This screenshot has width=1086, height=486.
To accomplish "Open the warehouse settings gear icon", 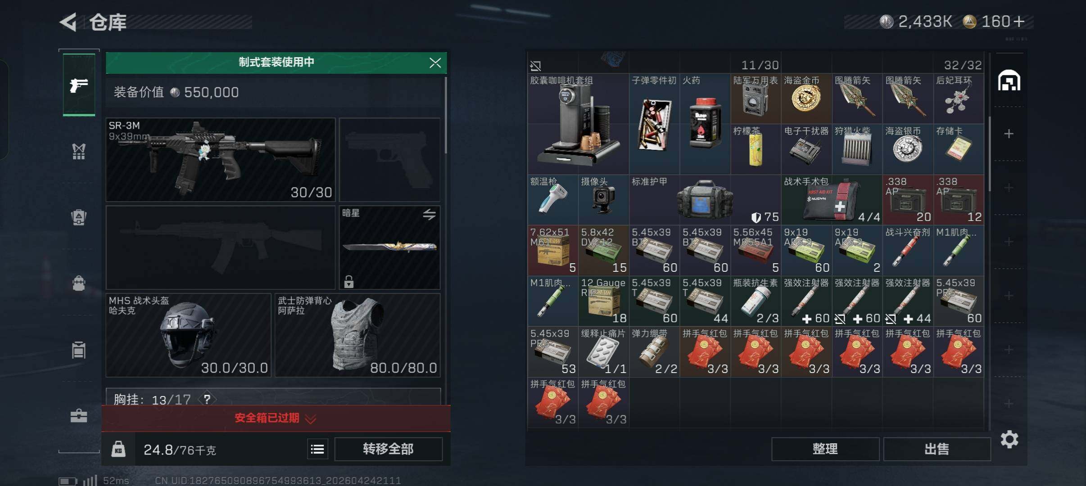I will pos(1009,439).
